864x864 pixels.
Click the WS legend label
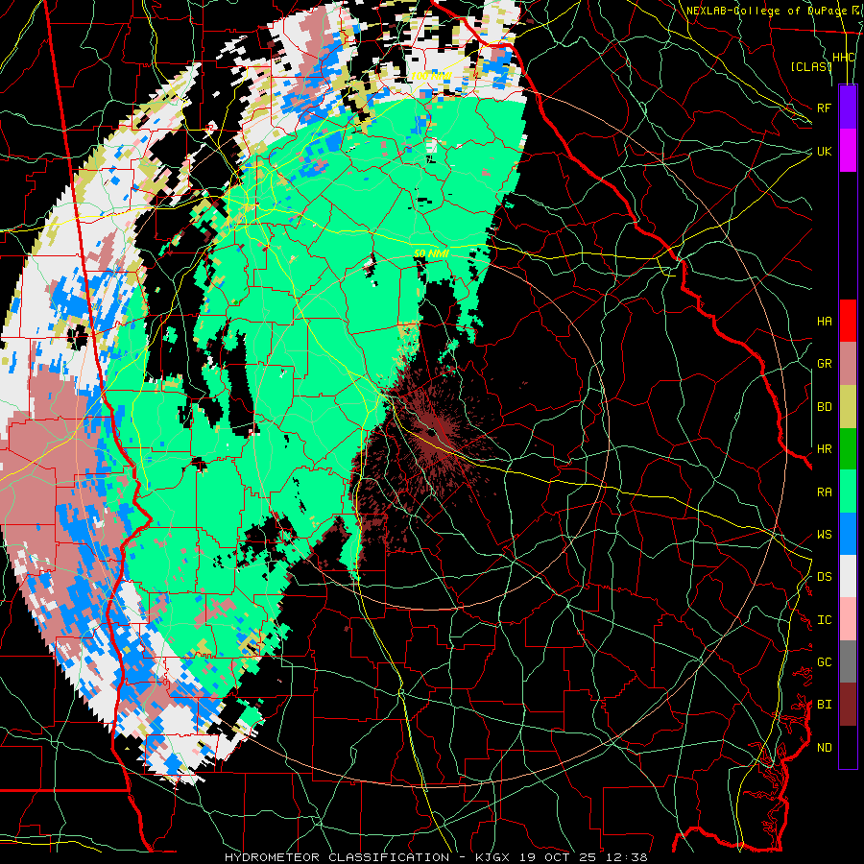[x=825, y=535]
